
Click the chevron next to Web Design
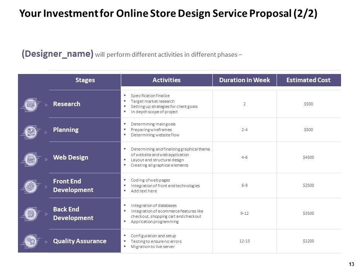click(x=46, y=160)
